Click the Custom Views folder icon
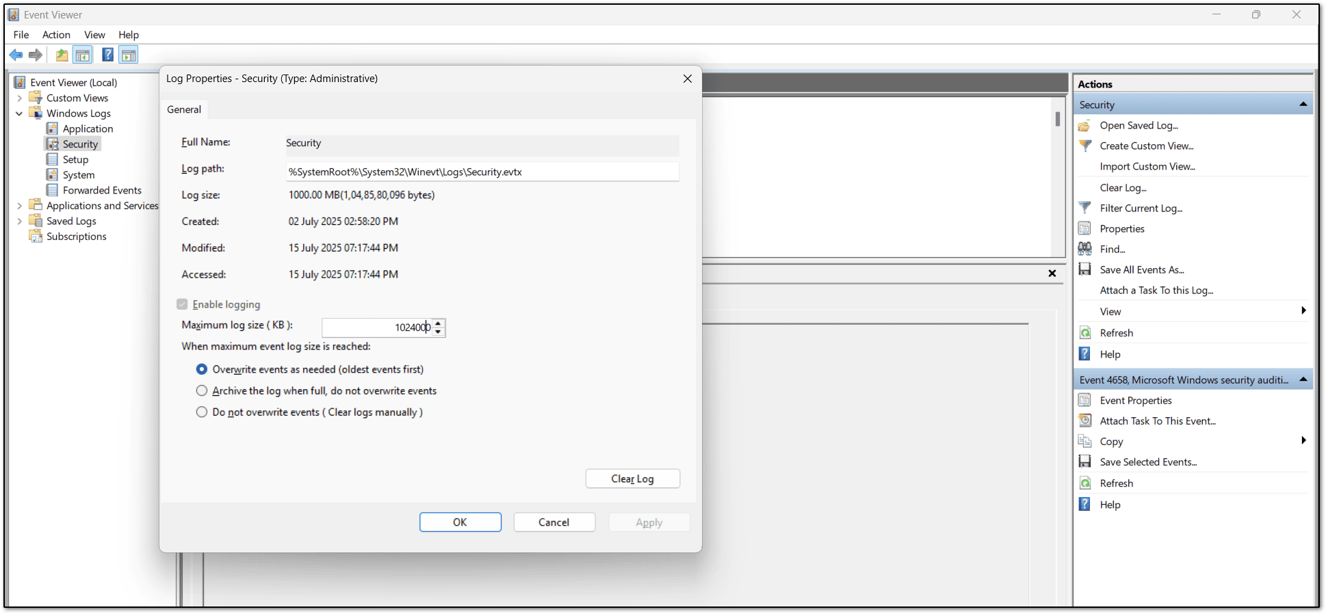 [36, 98]
